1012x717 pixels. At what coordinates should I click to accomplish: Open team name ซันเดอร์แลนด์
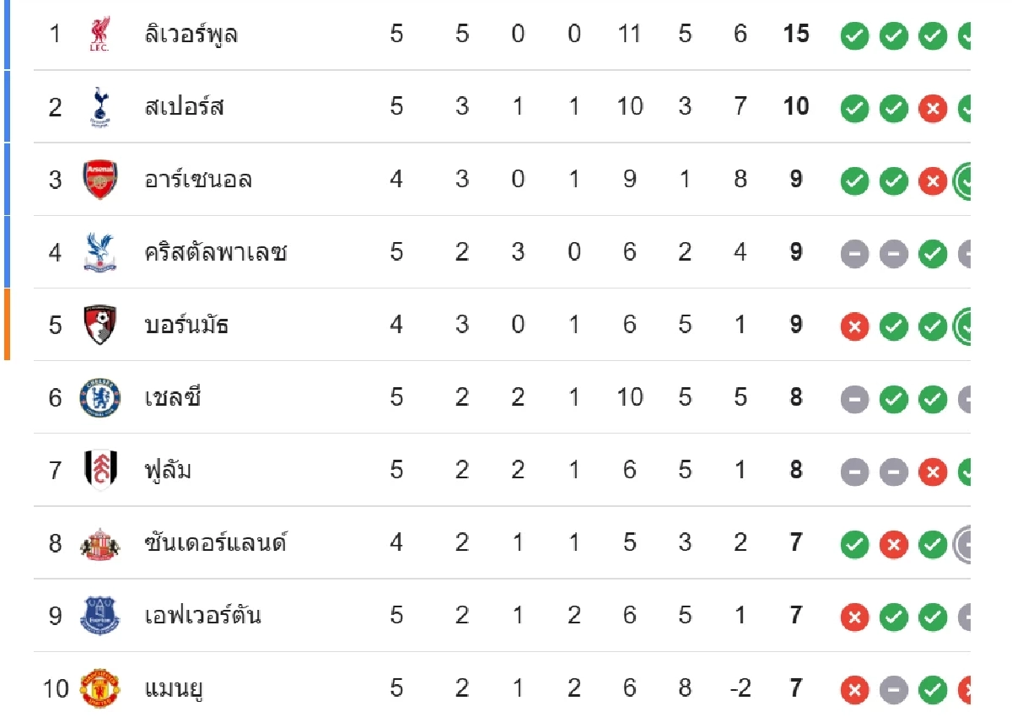(x=215, y=542)
